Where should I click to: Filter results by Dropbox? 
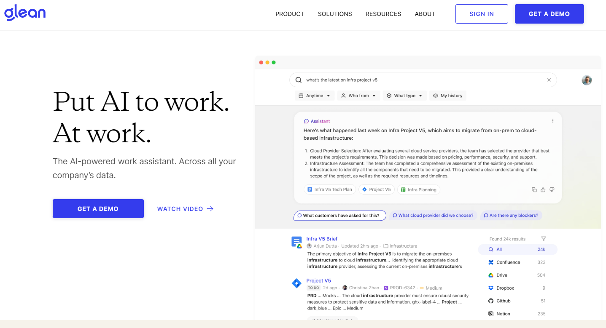pyautogui.click(x=517, y=288)
